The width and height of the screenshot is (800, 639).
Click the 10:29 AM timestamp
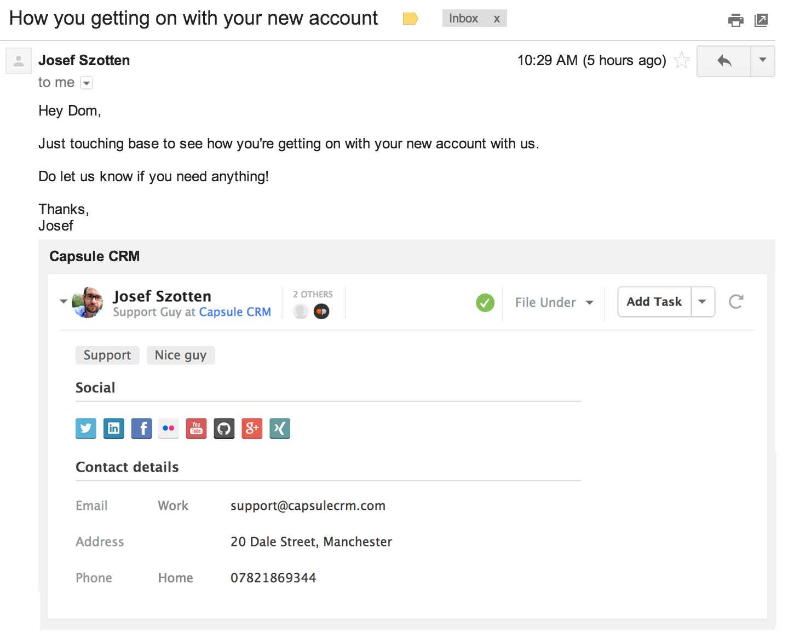[x=592, y=60]
